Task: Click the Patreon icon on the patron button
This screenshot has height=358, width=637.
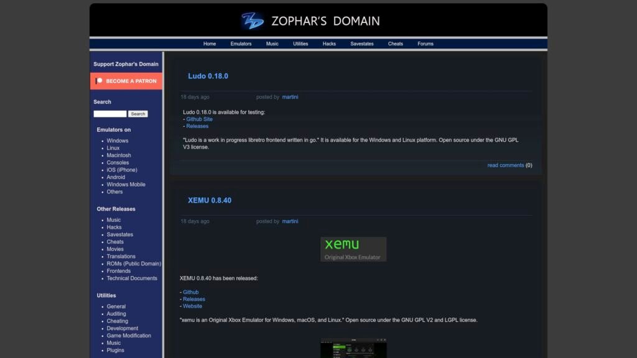Action: click(99, 81)
